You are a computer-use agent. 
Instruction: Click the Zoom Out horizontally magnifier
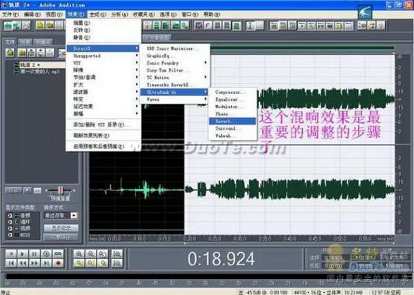pyautogui.click(x=90, y=254)
